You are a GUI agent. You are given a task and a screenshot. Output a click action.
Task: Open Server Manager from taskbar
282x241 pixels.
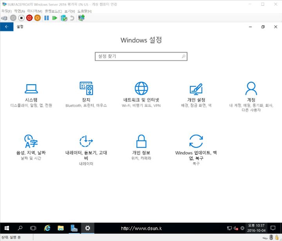pyautogui.click(x=74, y=228)
